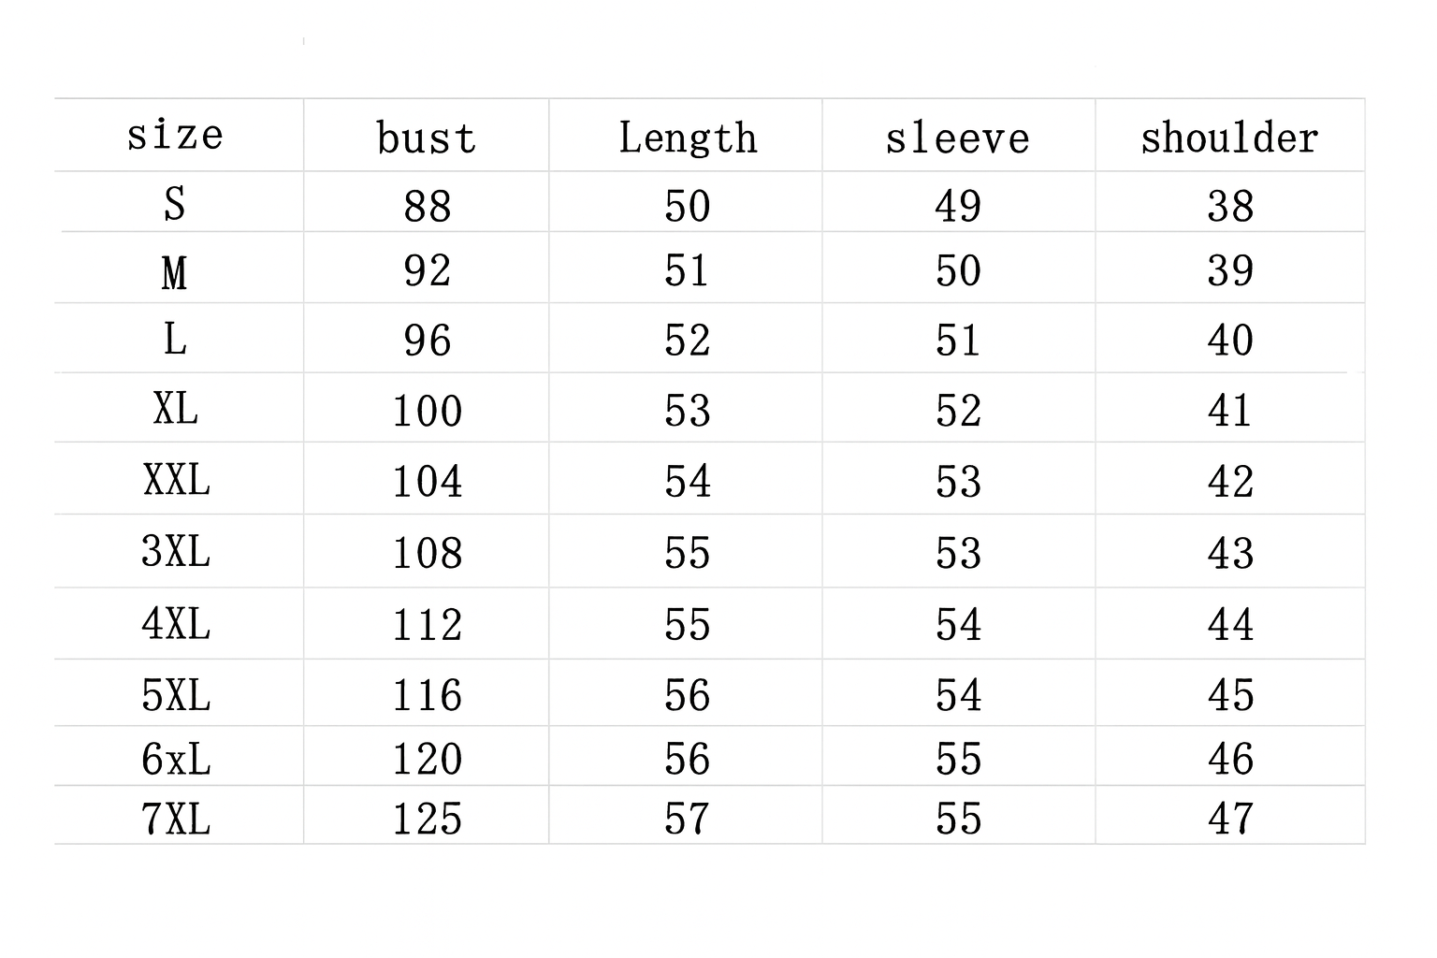1437x958 pixels.
Task: Click the XXL size row label
Action: click(x=177, y=480)
